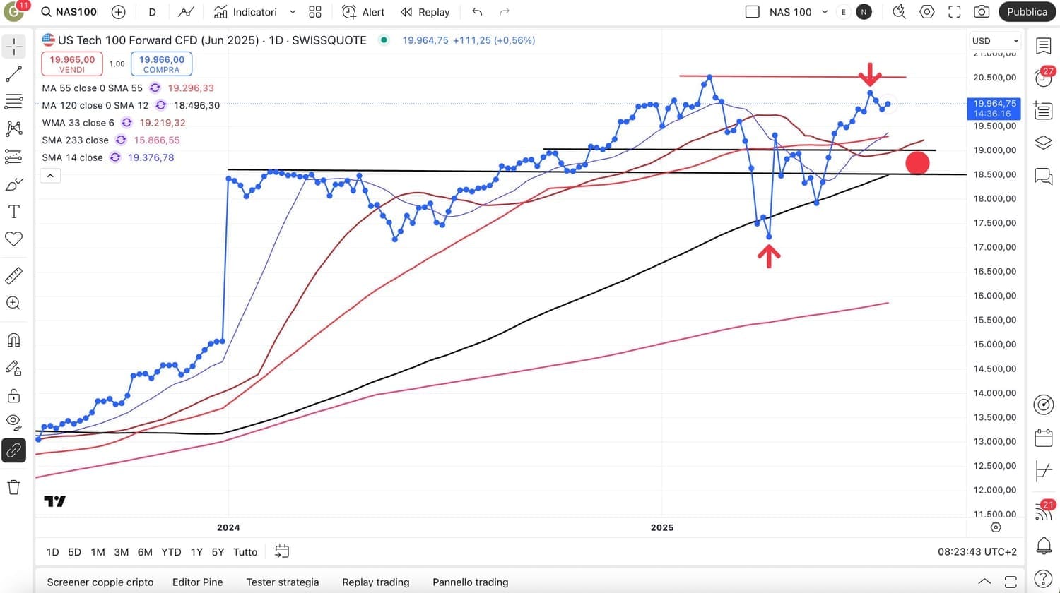1060x593 pixels.
Task: Open the Editor Pine tab
Action: 197,582
